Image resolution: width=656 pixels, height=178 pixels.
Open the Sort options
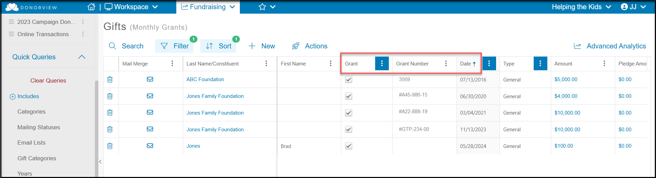click(x=218, y=46)
